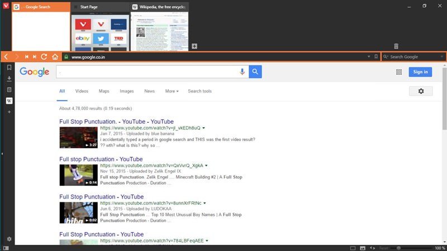Open the Downloads side panel

point(9,79)
